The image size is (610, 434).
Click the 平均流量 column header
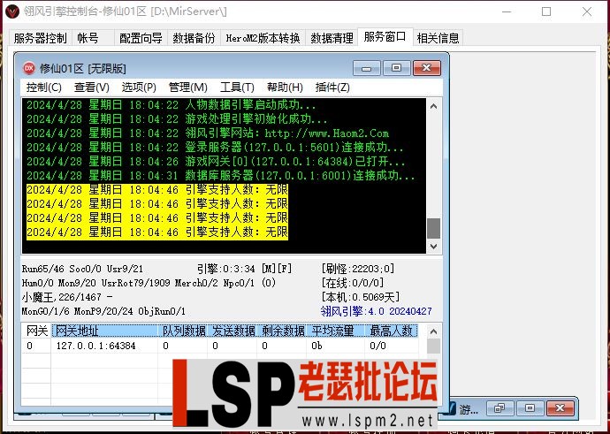point(336,331)
